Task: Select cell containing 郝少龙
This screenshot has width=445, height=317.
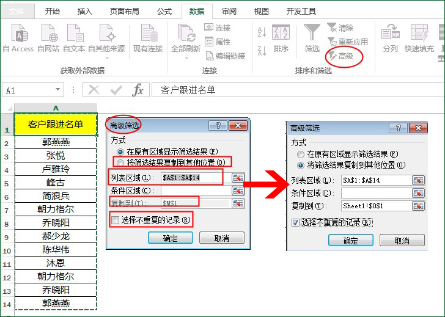Action: coord(56,236)
